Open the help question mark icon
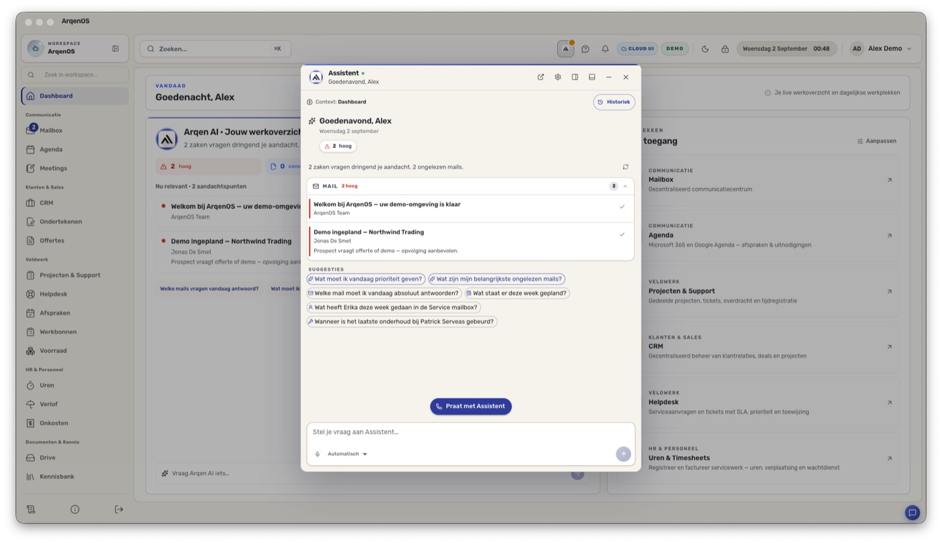Screen dimensions: 942x543 585,49
